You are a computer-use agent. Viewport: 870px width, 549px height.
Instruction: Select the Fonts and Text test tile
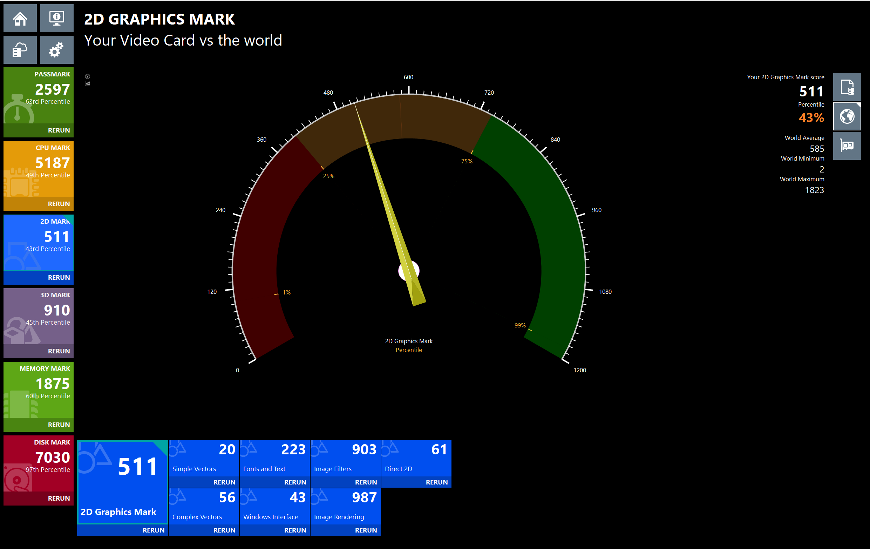coord(274,458)
